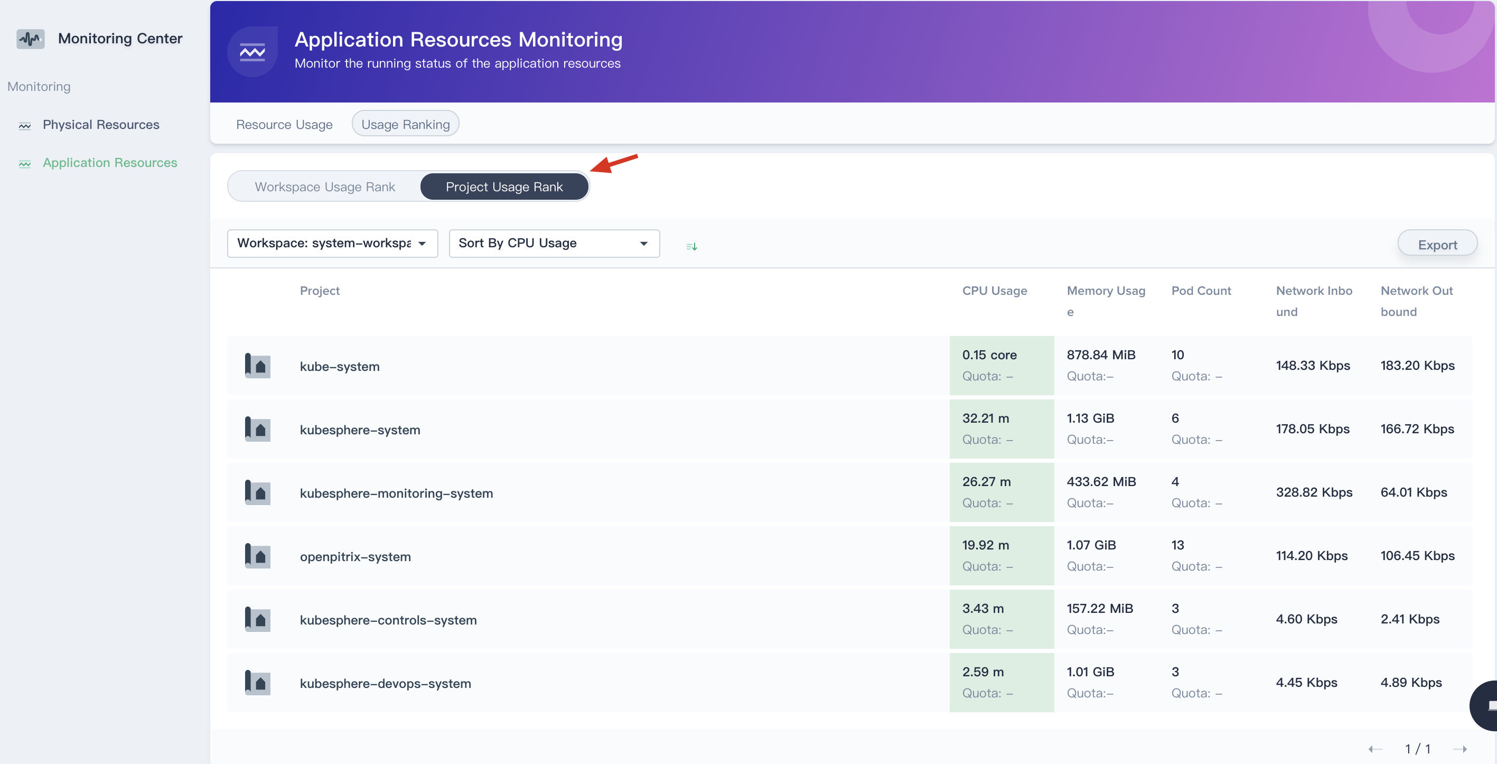Open Physical Resources in sidebar

pyautogui.click(x=101, y=124)
